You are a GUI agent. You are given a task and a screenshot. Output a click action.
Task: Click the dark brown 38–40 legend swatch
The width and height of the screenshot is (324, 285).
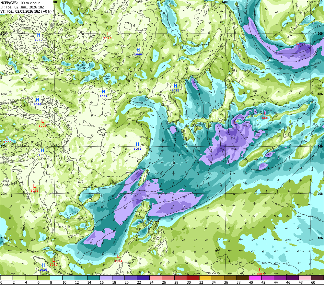click(x=243, y=278)
